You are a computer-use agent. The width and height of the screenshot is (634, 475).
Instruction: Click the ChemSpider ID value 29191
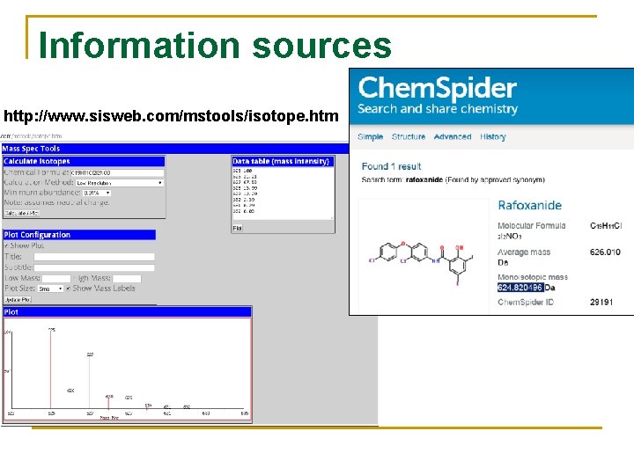(x=601, y=302)
